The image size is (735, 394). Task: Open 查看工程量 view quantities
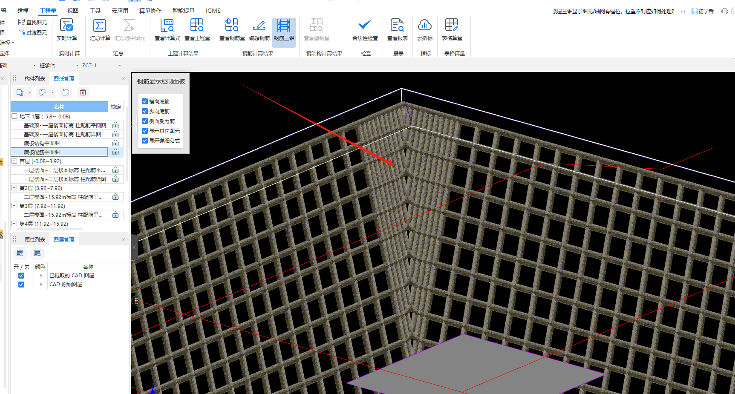(197, 30)
